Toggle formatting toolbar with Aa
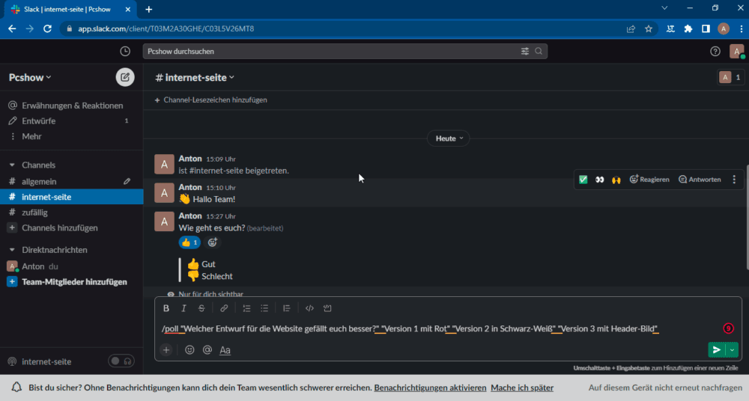749x401 pixels. (225, 350)
